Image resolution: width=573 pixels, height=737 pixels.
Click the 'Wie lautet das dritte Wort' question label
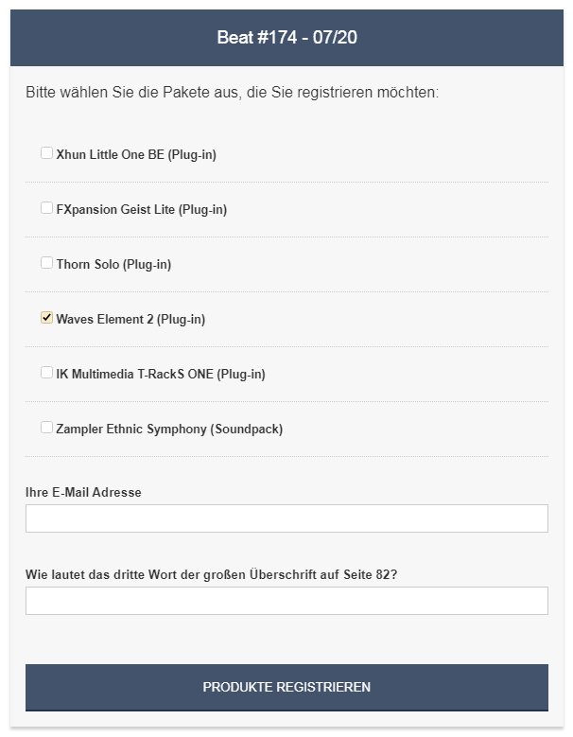click(211, 574)
